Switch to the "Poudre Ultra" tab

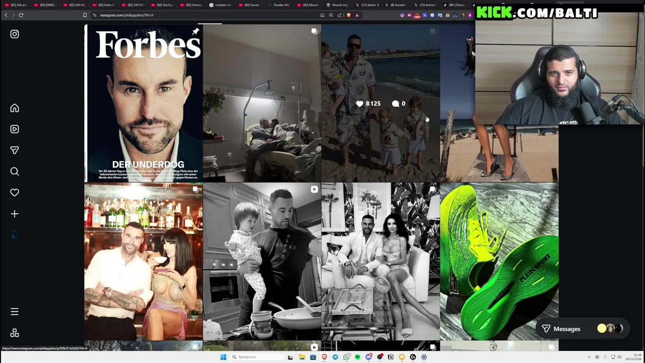tap(279, 5)
